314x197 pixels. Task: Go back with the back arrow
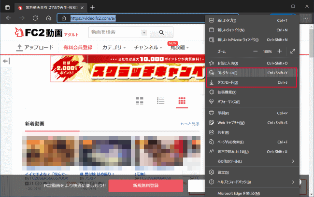click(x=9, y=18)
